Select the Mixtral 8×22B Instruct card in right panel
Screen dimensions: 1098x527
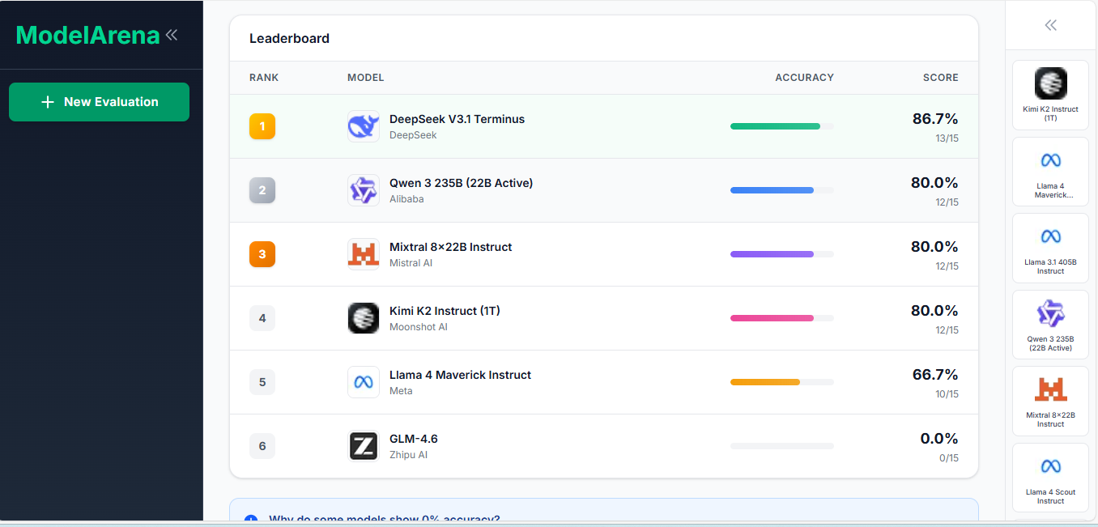(1050, 401)
